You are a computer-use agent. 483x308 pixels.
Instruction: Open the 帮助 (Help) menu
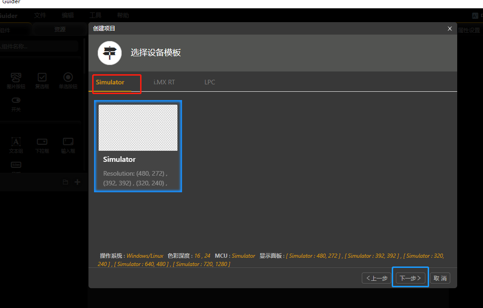pyautogui.click(x=123, y=15)
